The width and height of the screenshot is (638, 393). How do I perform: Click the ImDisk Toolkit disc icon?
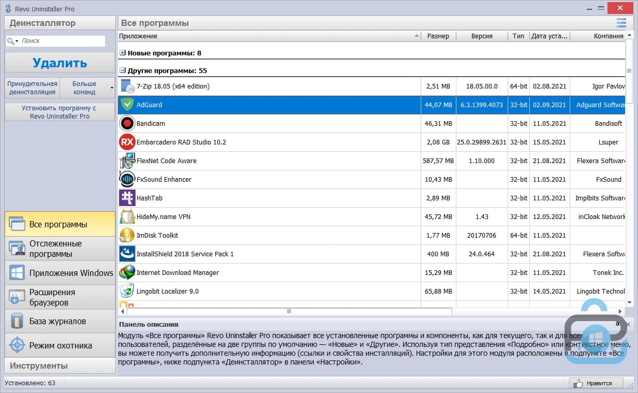[x=127, y=235]
